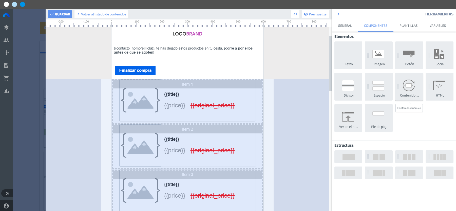This screenshot has width=456, height=211.
Task: Open the HTML code view button in the toolbar
Action: pyautogui.click(x=295, y=14)
